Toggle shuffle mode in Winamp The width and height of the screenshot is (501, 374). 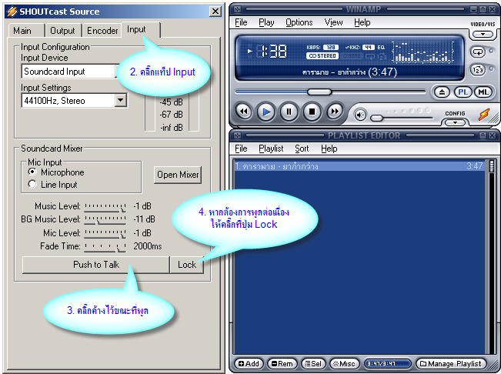(x=477, y=69)
